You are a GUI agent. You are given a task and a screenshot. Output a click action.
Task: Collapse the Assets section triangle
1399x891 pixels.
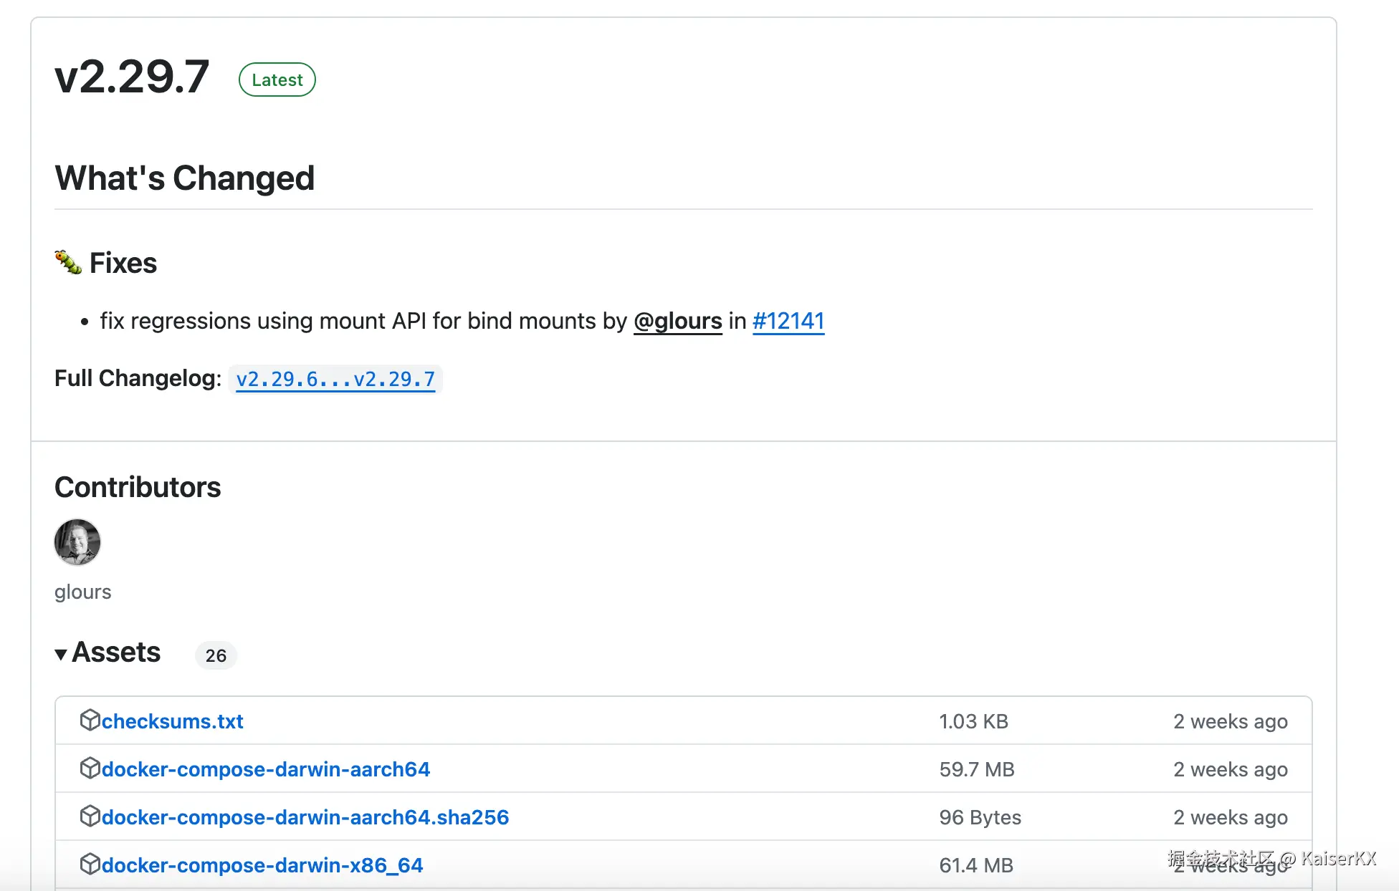click(x=61, y=653)
